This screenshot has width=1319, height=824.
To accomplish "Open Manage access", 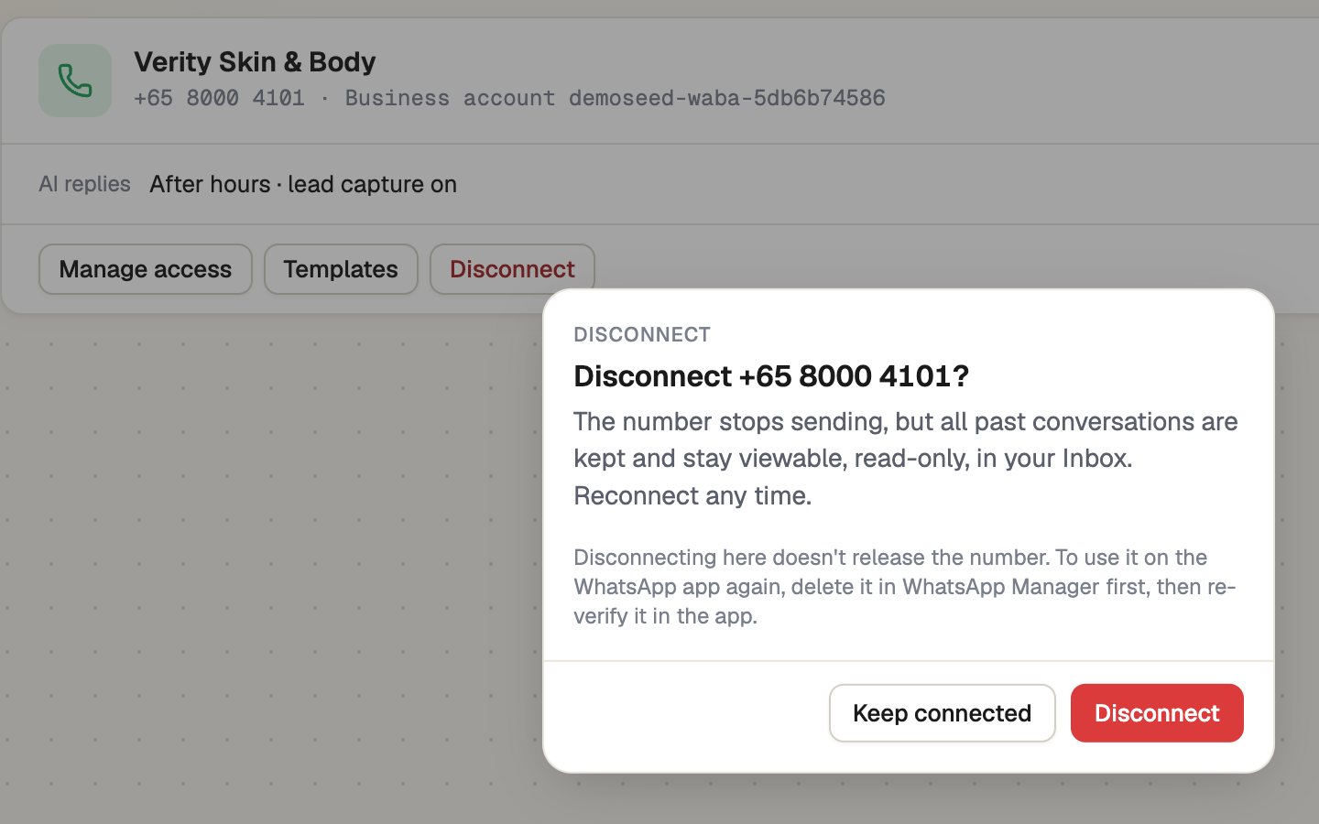I will [146, 269].
